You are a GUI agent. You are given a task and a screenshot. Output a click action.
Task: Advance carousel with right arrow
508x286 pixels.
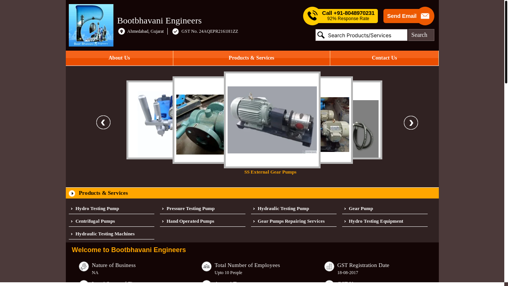[x=411, y=123]
